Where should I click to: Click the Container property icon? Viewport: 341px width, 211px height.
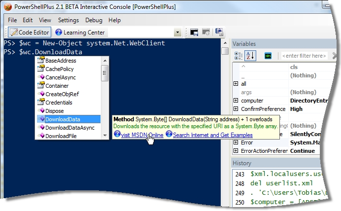(41, 85)
